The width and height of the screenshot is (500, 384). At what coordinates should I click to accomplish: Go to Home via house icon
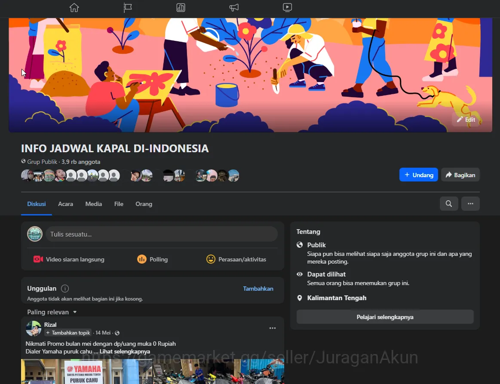tap(74, 8)
